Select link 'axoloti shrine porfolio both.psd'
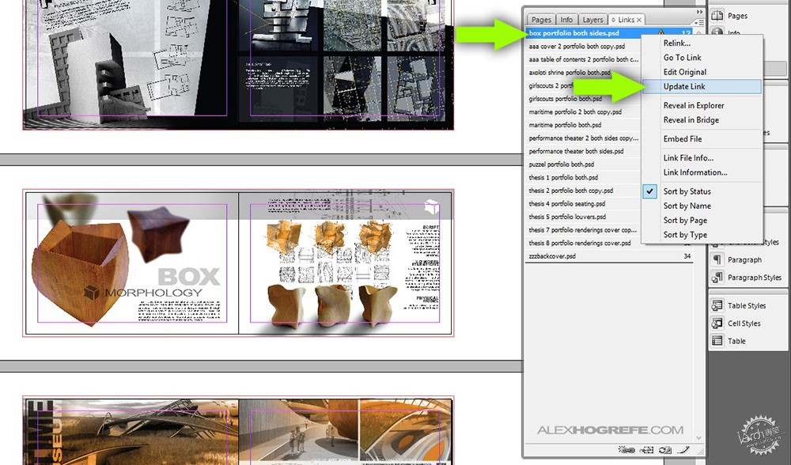The width and height of the screenshot is (791, 465). pos(570,72)
